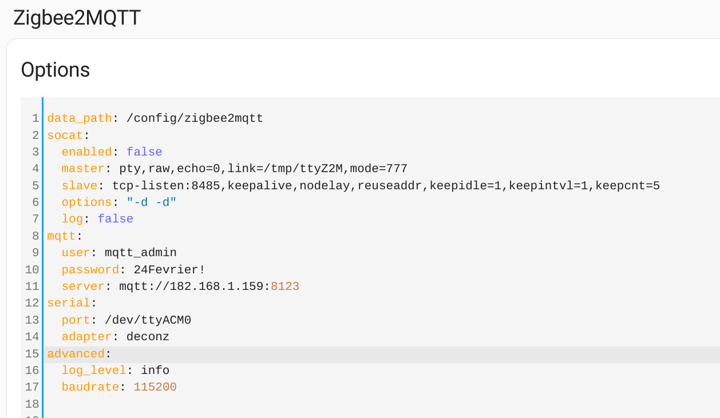Click the info log_level value

pos(155,371)
